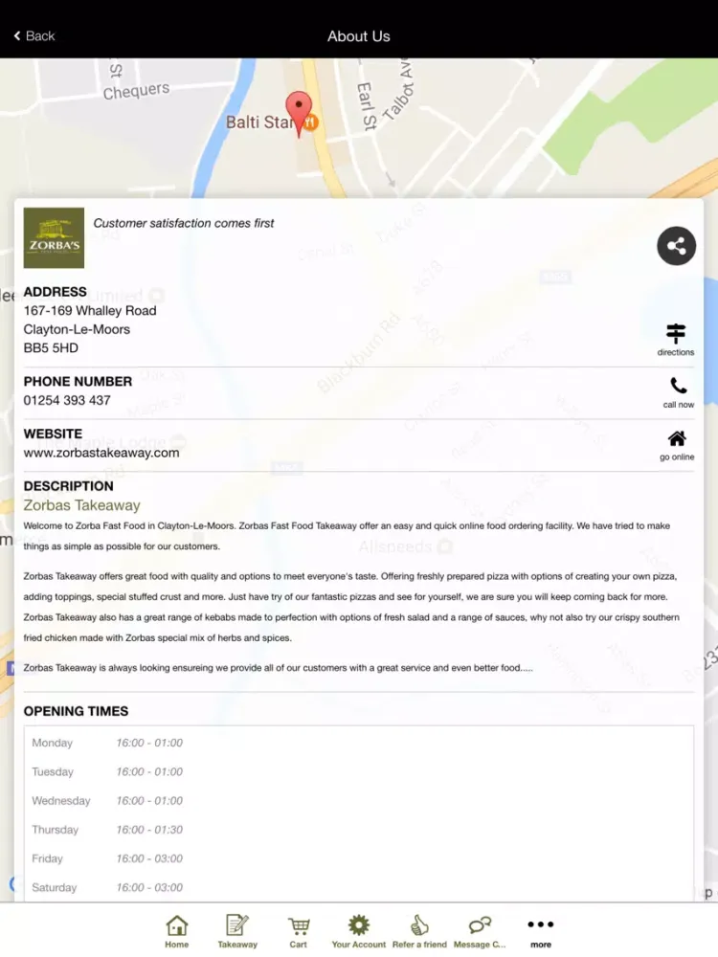Select Tuesday opening times row
Screen dimensions: 718x957
[358, 771]
